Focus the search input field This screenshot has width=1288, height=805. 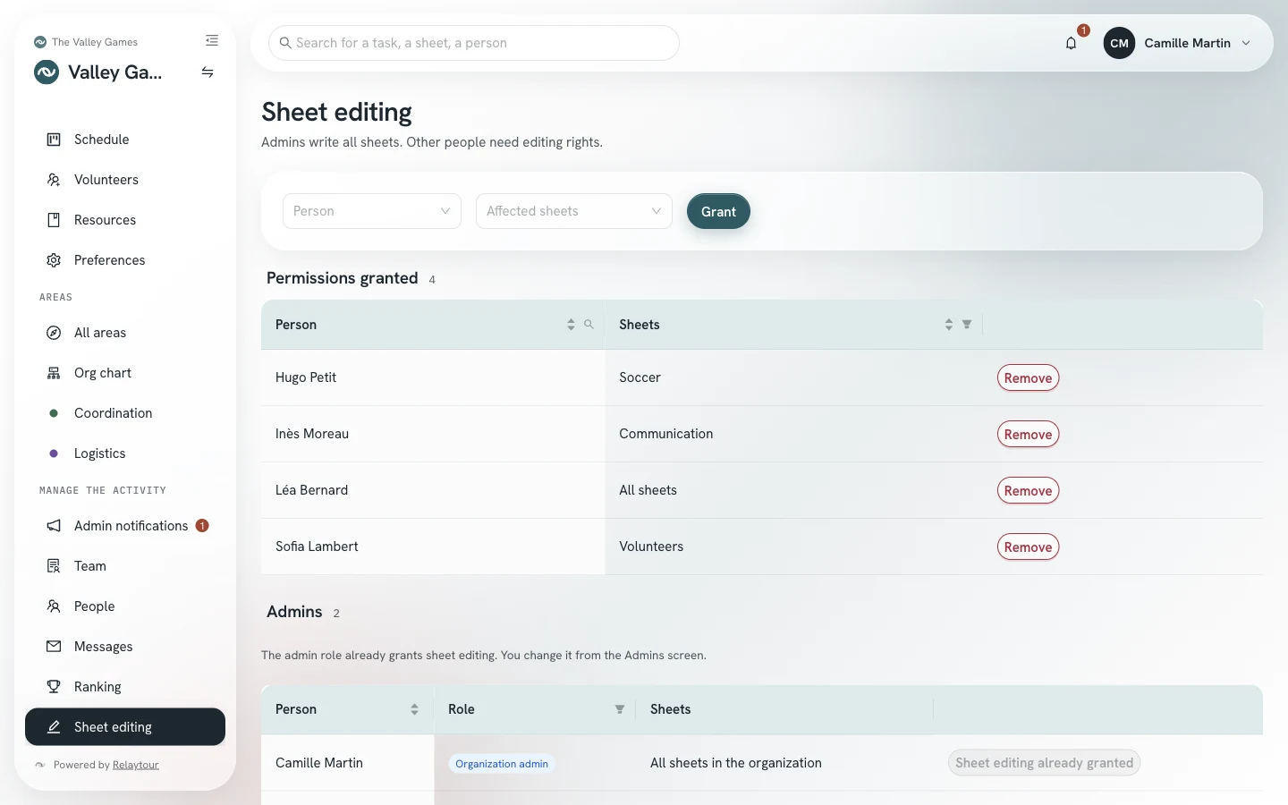coord(474,43)
